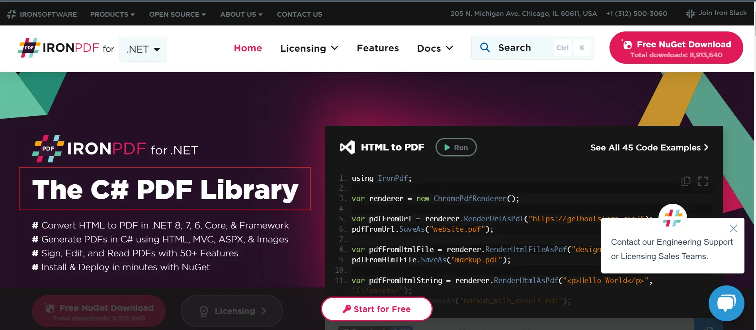Focus the Search input field

point(533,48)
